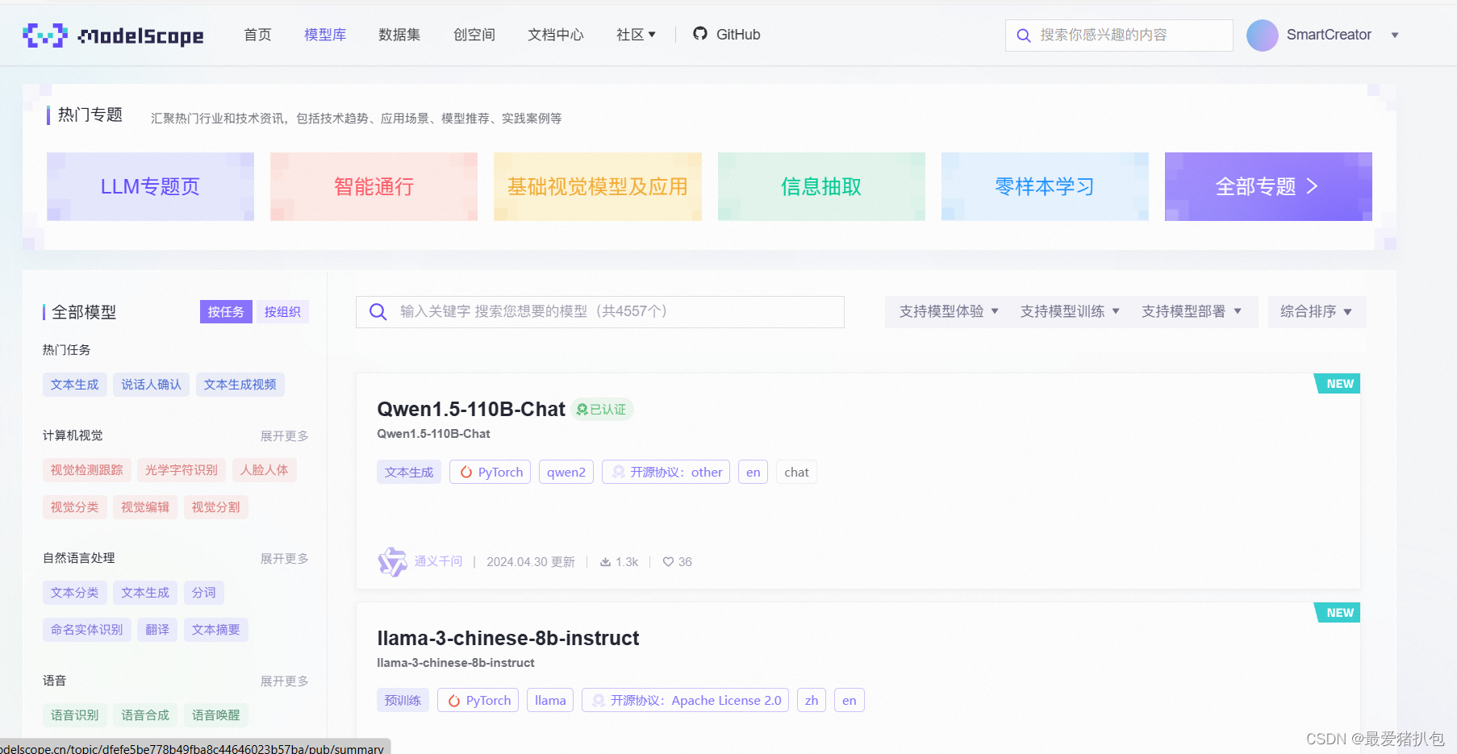Open the 创空间 navigation item
This screenshot has height=754, width=1457.
[x=474, y=35]
